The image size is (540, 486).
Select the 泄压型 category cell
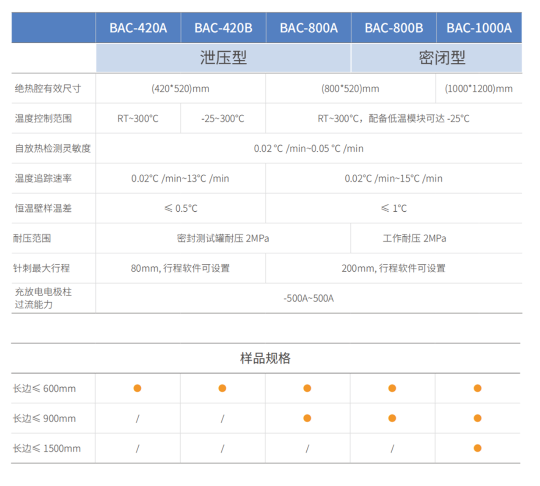[x=223, y=57]
